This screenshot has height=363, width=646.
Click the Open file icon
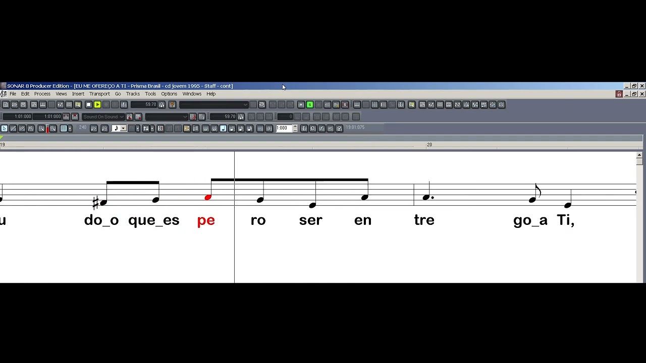pos(14,104)
